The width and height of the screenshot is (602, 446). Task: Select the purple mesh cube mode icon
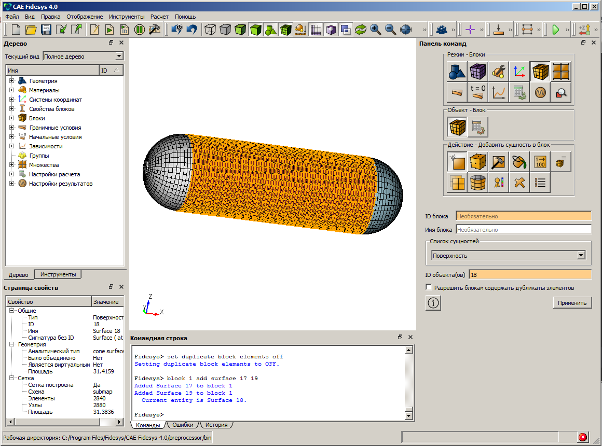[x=478, y=72]
